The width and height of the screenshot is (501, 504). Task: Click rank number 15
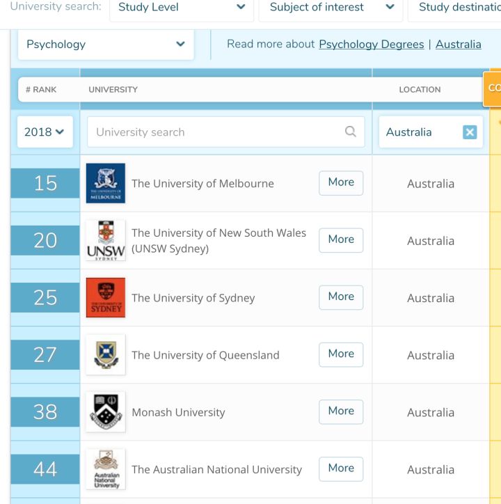tap(45, 183)
